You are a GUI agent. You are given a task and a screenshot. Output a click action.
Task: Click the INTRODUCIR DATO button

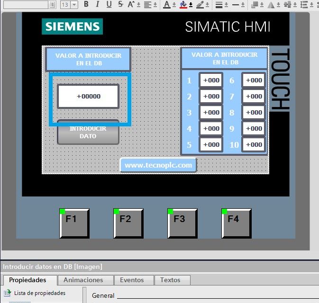[88, 133]
